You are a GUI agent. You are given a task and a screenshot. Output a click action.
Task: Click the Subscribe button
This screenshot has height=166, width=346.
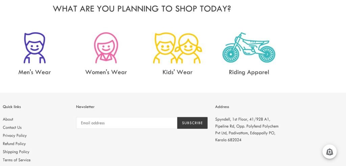click(x=192, y=123)
